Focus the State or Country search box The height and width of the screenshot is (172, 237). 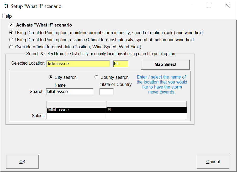click(x=107, y=92)
